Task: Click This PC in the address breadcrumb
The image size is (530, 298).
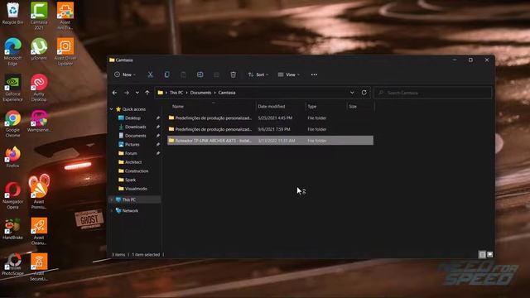Action: [x=176, y=93]
